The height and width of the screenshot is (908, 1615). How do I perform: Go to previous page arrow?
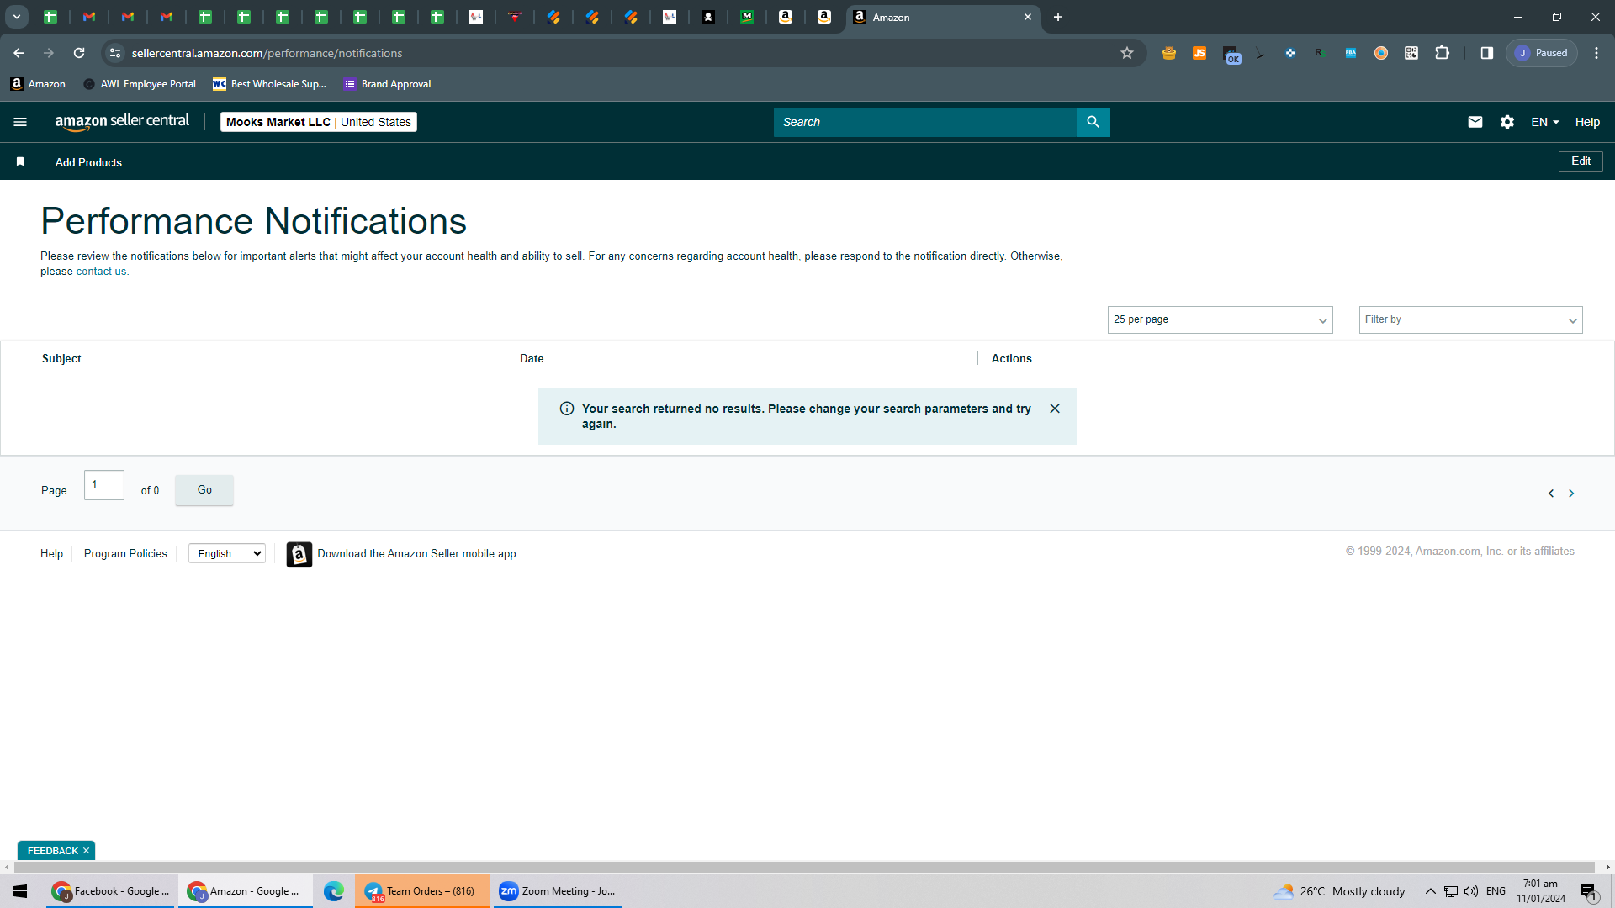coord(1551,494)
